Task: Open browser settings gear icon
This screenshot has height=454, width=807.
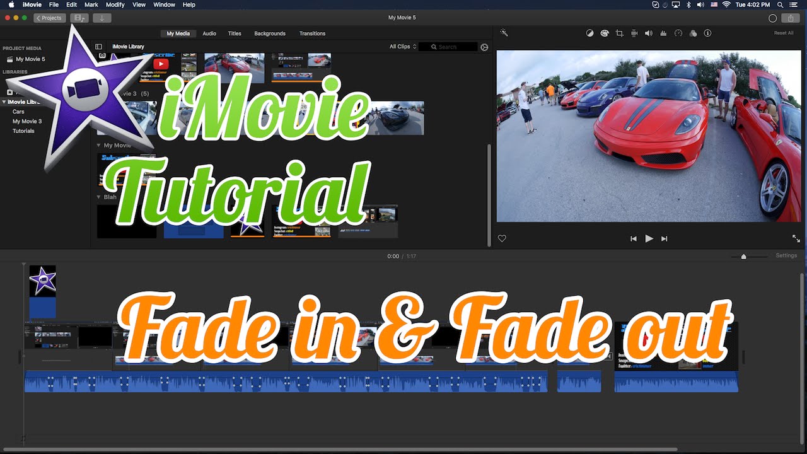Action: coord(484,47)
